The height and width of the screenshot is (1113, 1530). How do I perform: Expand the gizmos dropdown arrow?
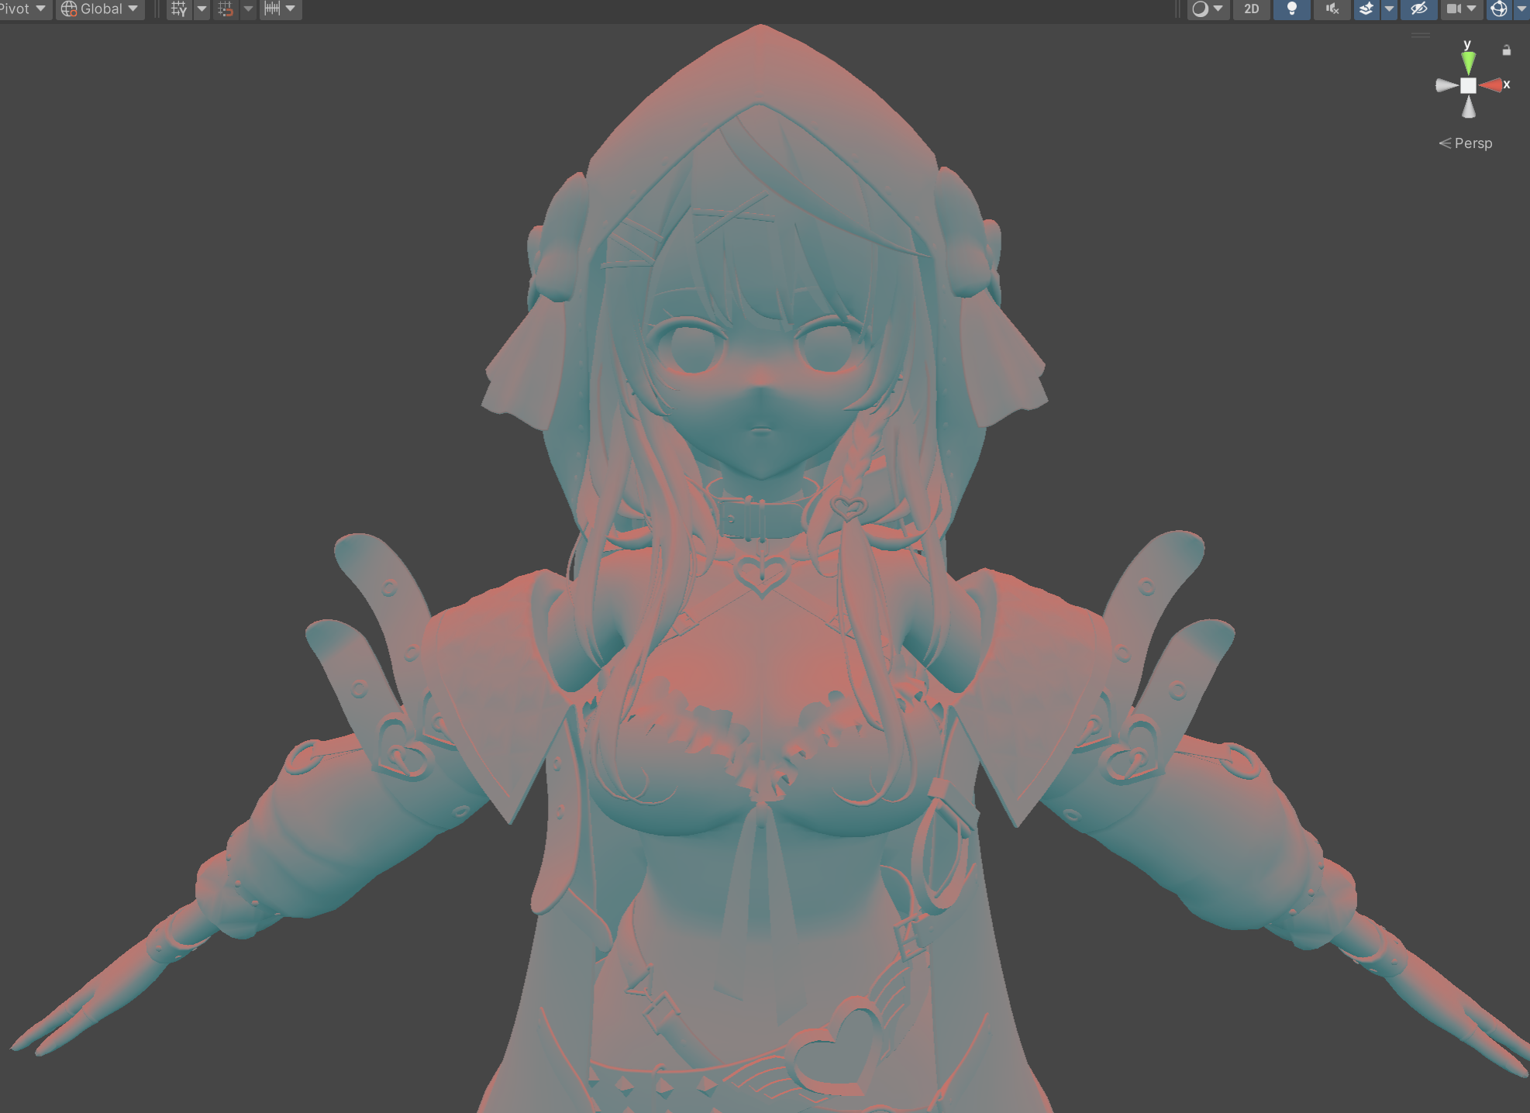(x=1521, y=9)
